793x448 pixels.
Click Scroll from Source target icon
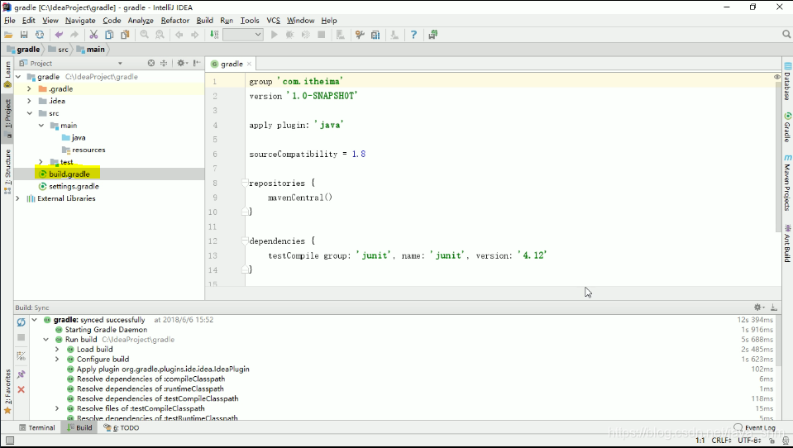coord(150,63)
